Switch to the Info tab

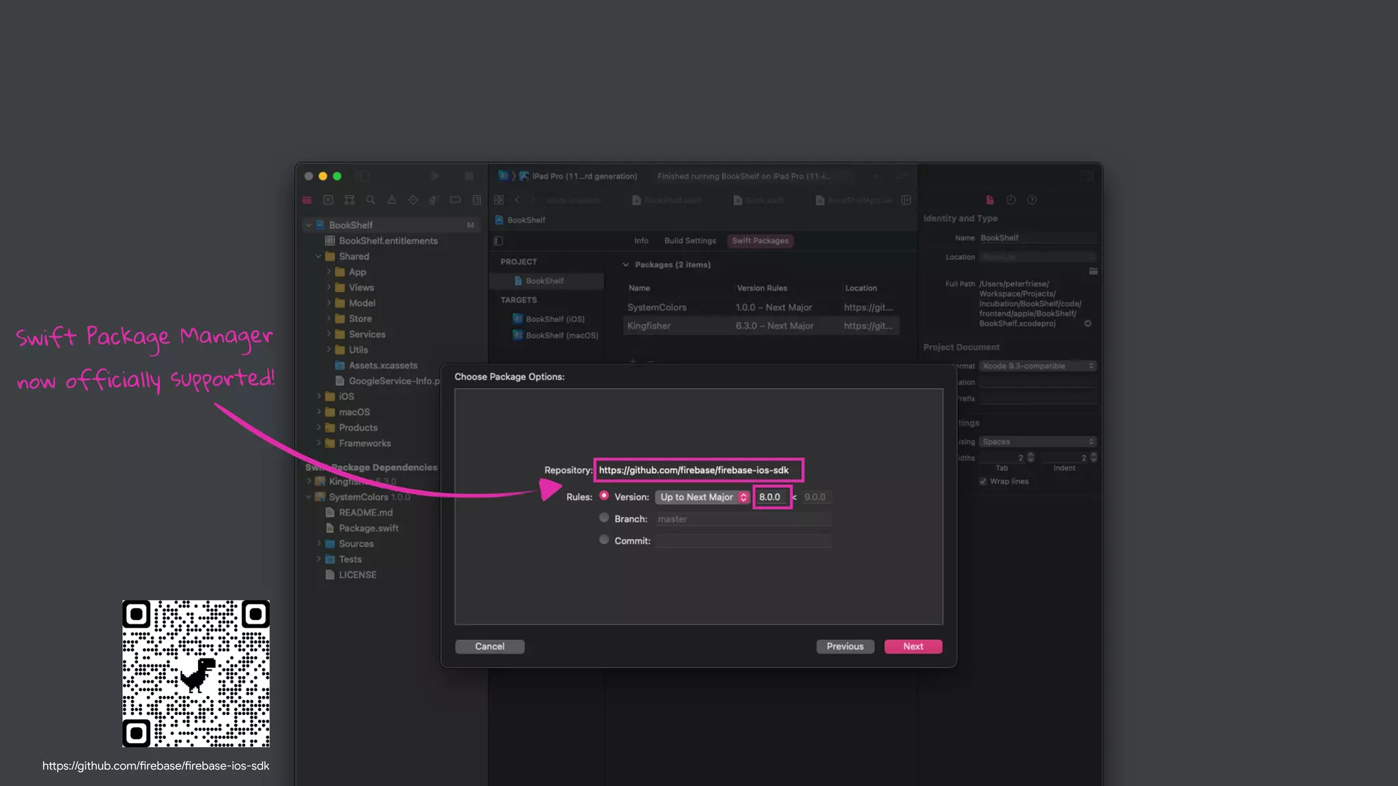641,241
